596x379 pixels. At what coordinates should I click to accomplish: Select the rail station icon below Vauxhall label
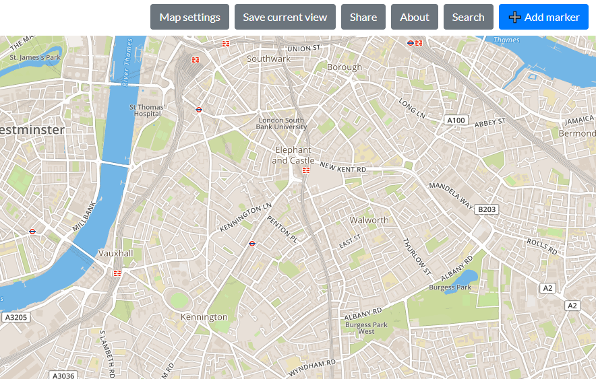tap(117, 273)
